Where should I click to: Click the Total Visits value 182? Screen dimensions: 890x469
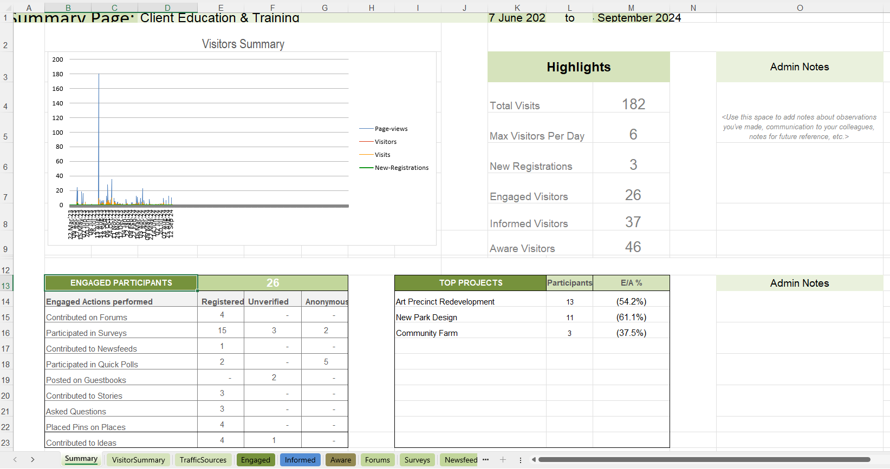(633, 104)
